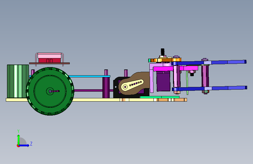Select the cyan horizontal deck plate
Screen dimensions: 253x164
[x=90, y=76]
